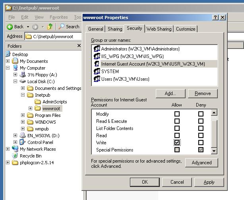Click the Forward arrow icon in toolbar
Screen dimensions: 244x200
click(x=35, y=27)
